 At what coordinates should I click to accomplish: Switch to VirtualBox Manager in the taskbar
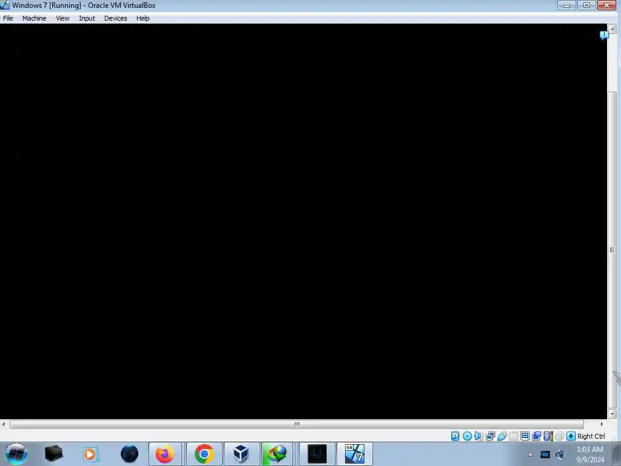pos(241,454)
